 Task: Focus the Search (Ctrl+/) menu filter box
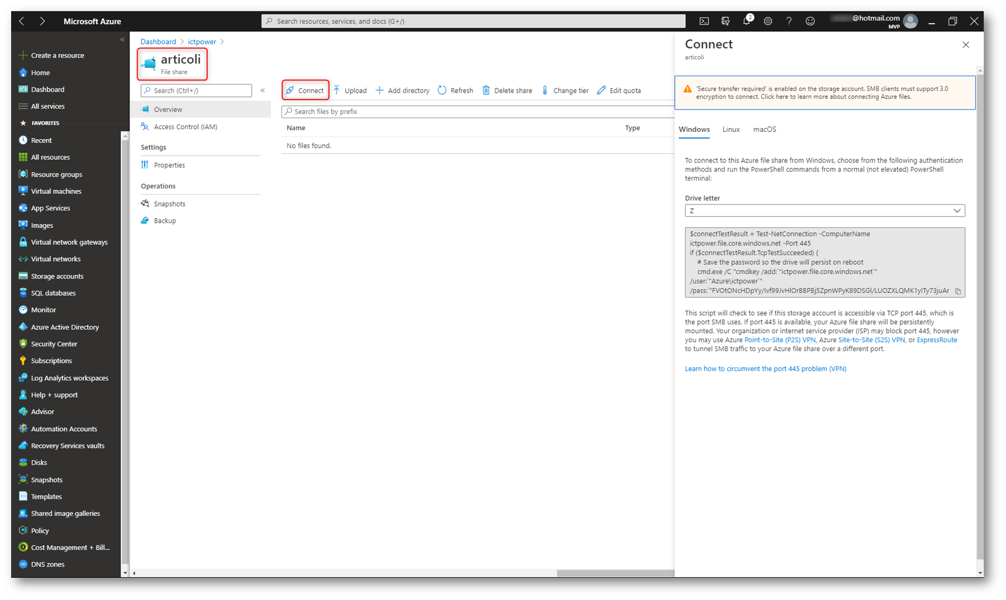click(196, 91)
